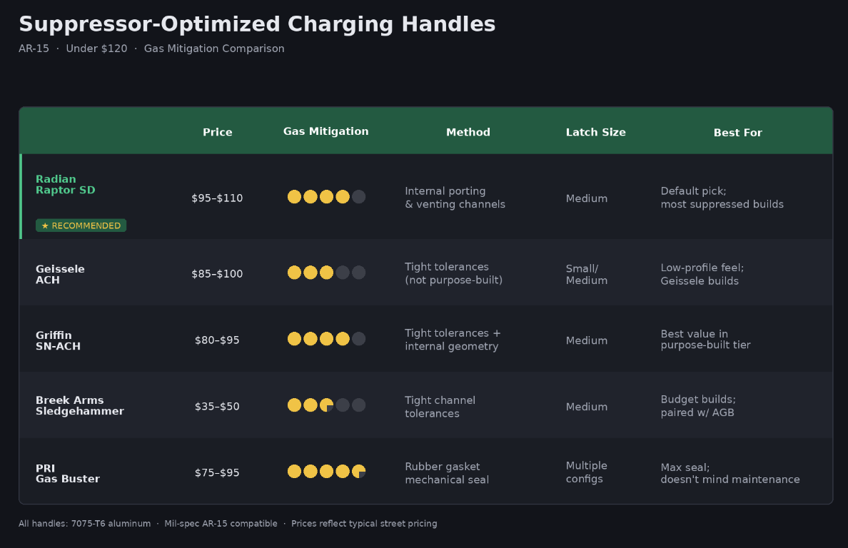Open the Radian Raptor SD product name
This screenshot has width=848, height=548.
(66, 184)
